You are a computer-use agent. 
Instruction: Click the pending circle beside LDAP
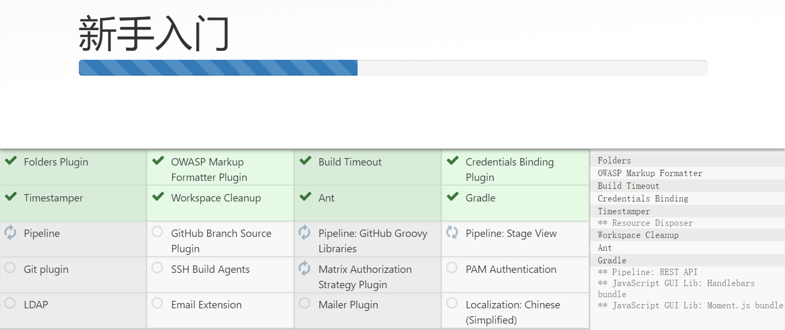tap(10, 303)
